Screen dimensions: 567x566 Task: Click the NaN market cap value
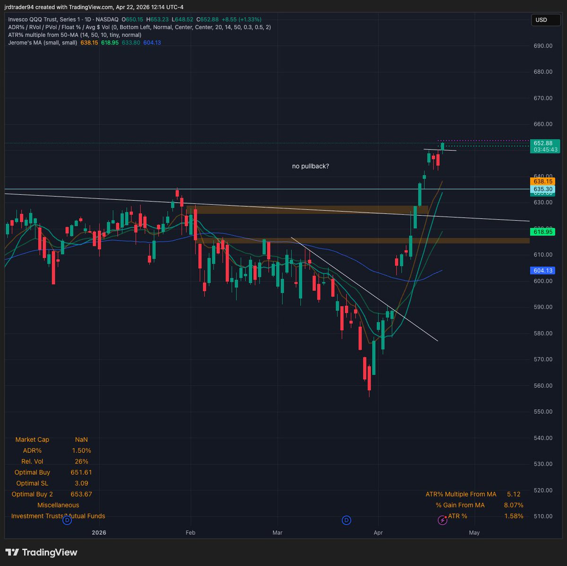[81, 439]
